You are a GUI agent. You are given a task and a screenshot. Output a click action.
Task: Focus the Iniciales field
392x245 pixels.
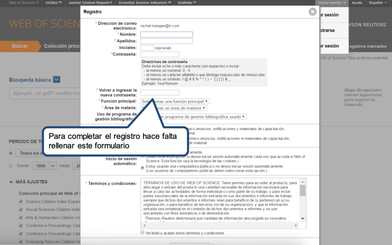point(147,48)
